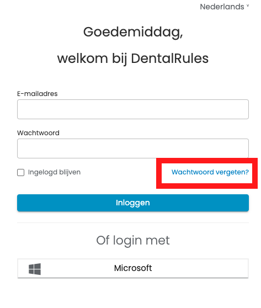Click the E-mailadres field label
Screen dimensions: 261x308
(x=38, y=94)
